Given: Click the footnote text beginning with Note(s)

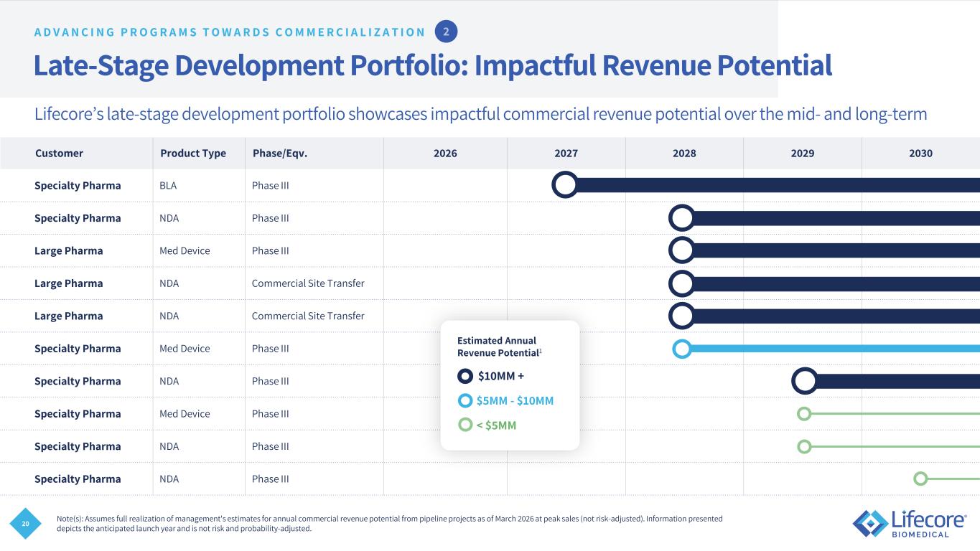Looking at the screenshot, I should pos(389,523).
